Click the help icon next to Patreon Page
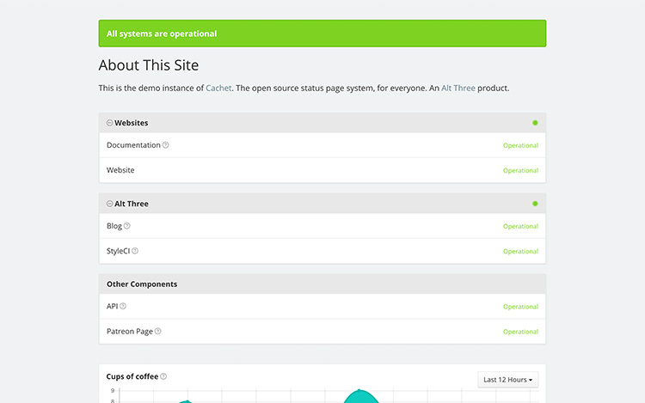The image size is (645, 403). point(158,331)
